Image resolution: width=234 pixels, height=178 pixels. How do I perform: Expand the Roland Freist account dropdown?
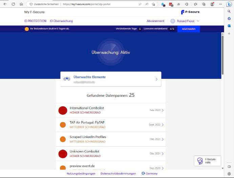pyautogui.click(x=198, y=21)
